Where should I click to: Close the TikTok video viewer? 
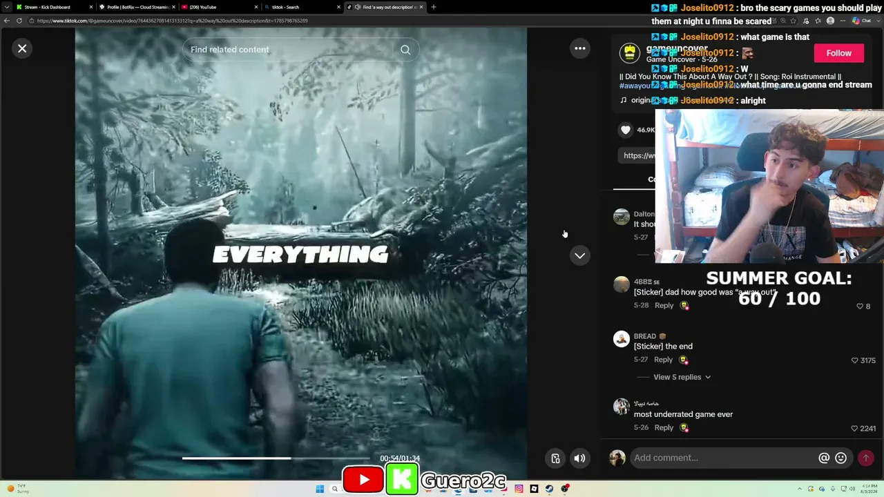pos(22,48)
